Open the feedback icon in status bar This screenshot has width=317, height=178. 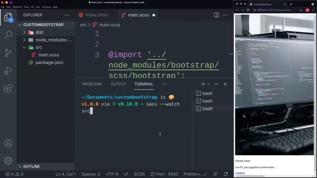[x=215, y=174]
